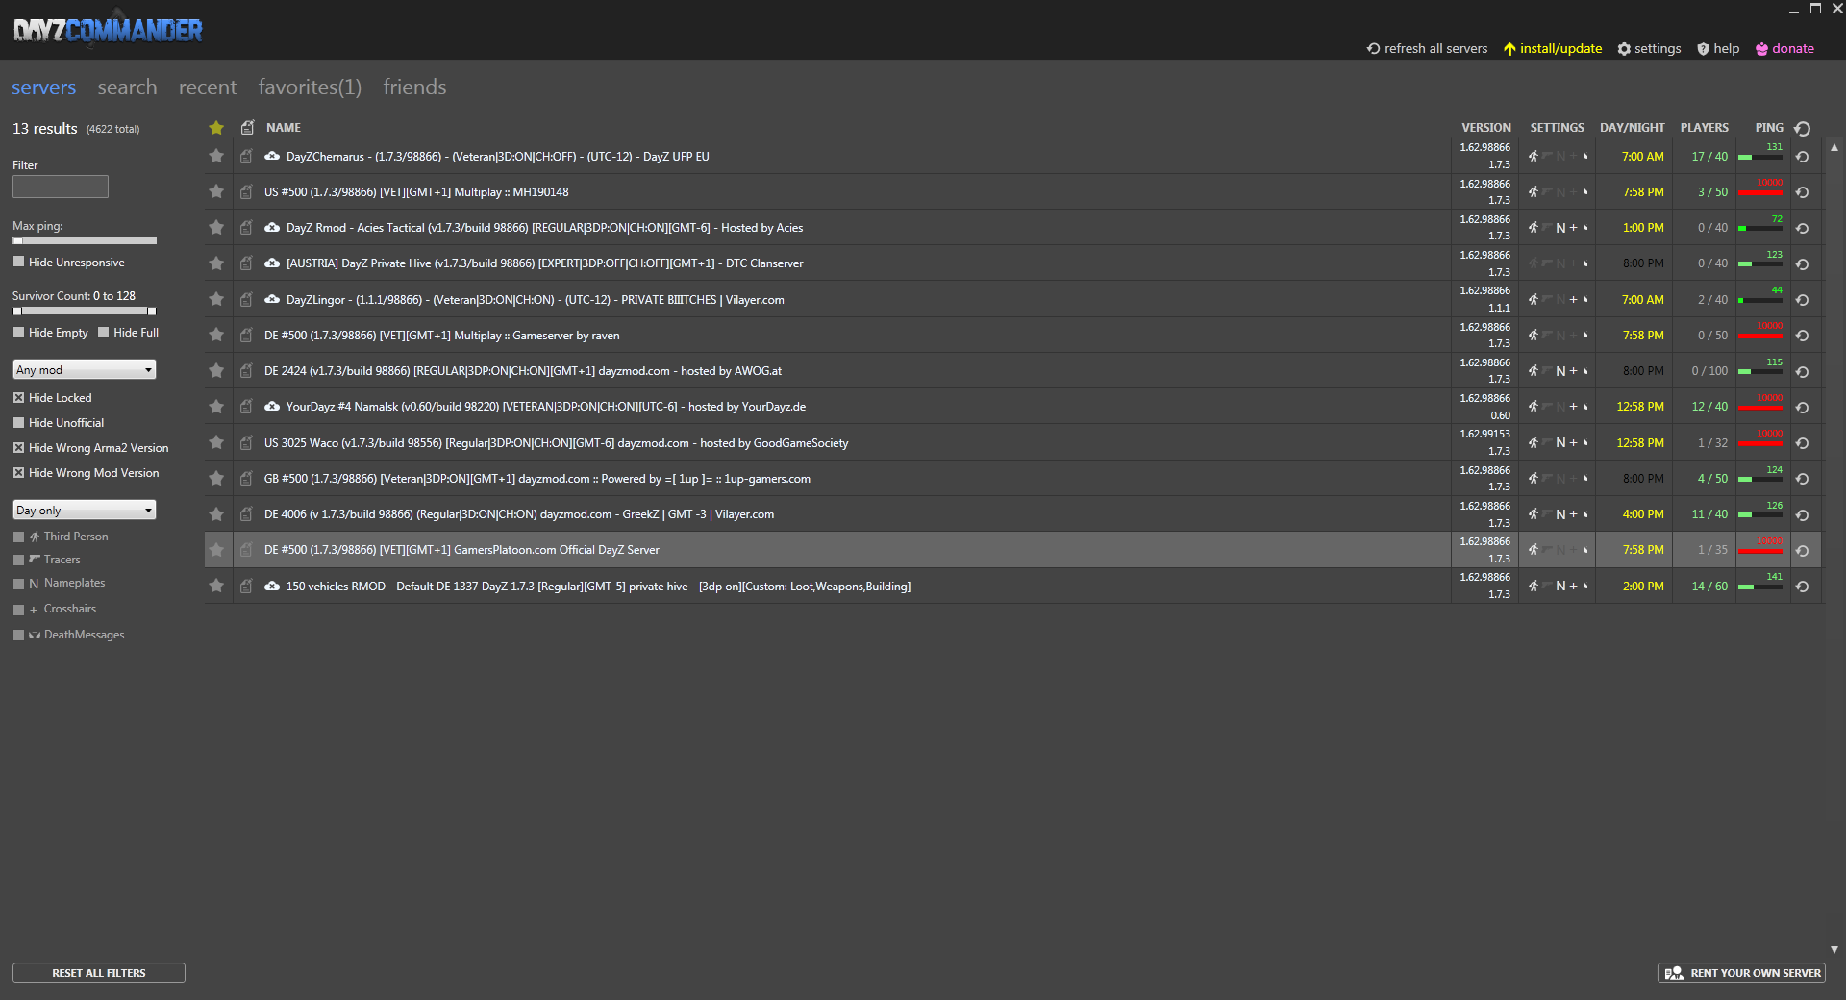Sort servers by the PLAYERS column

pyautogui.click(x=1705, y=127)
